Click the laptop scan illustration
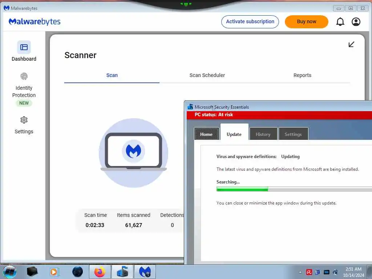 pos(134,153)
